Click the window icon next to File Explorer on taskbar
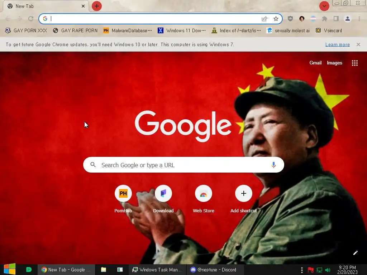The width and height of the screenshot is (367, 275). point(120,270)
